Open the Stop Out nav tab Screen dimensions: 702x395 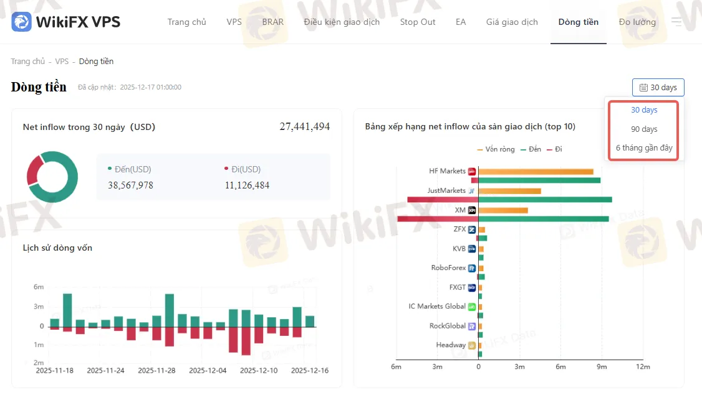coord(418,22)
